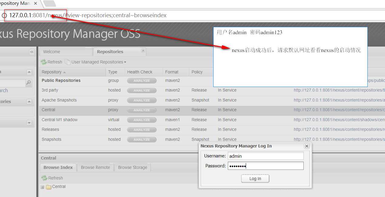Collapse the second sidebar panel arrow
The image size is (385, 197).
[x=29, y=102]
